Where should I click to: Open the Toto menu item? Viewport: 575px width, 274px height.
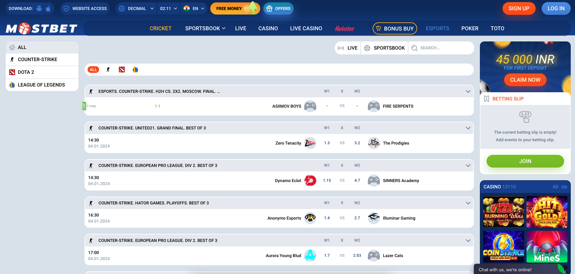[497, 28]
